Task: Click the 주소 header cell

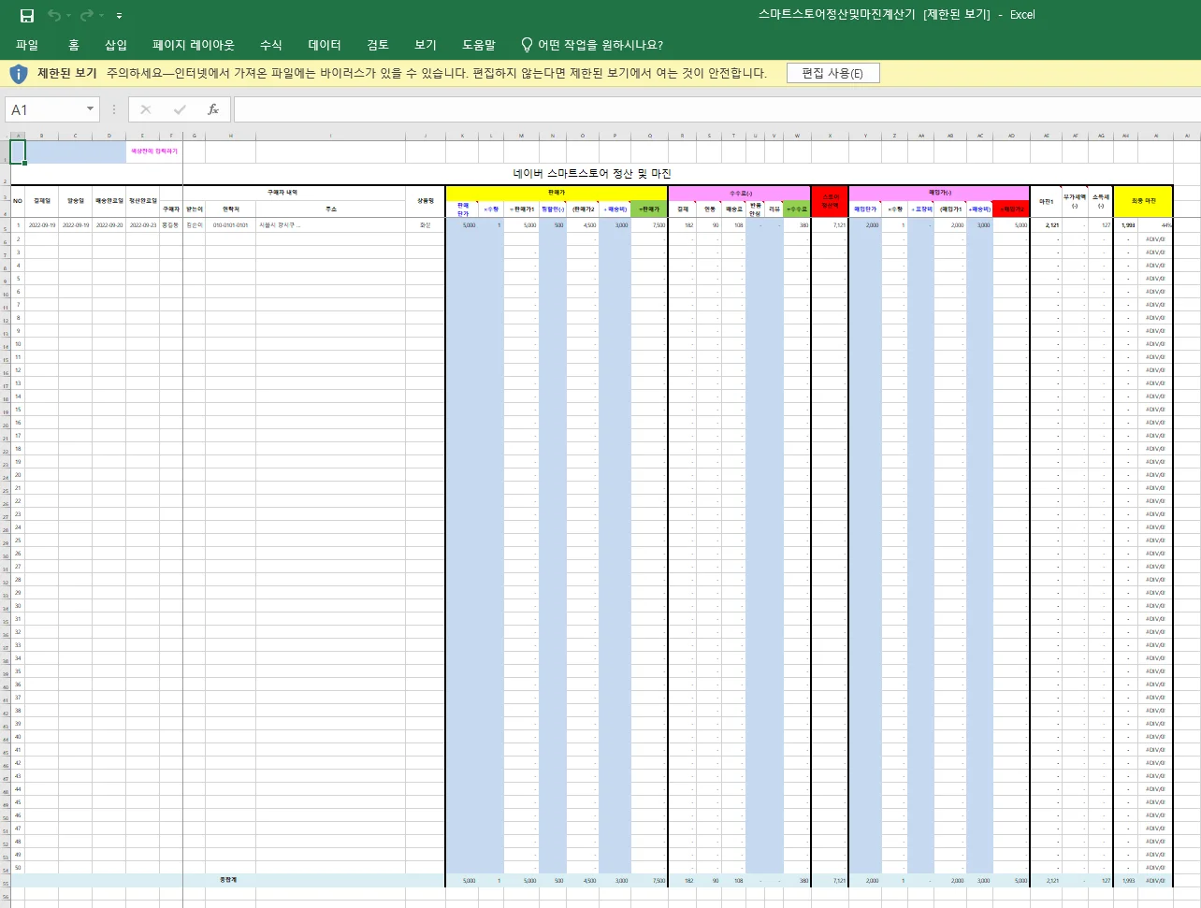Action: 331,209
